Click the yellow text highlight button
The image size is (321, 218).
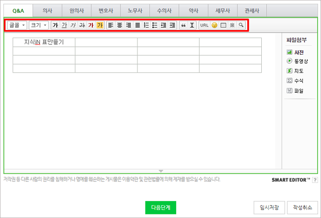coord(100,25)
